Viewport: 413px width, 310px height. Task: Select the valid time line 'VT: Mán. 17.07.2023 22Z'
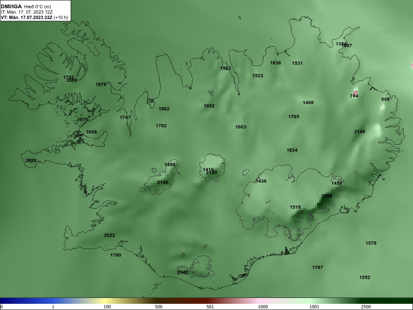(26, 18)
